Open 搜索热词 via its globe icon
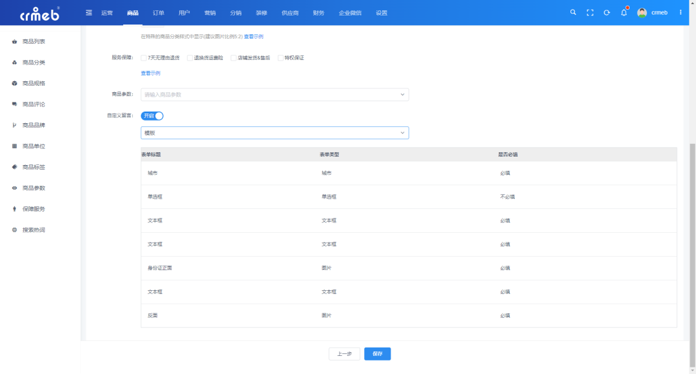This screenshot has height=374, width=696. [15, 230]
